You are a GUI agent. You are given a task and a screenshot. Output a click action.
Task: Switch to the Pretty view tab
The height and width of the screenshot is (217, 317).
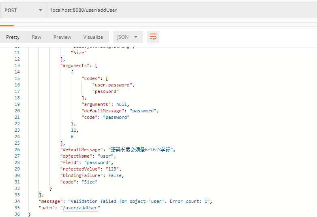click(x=13, y=37)
